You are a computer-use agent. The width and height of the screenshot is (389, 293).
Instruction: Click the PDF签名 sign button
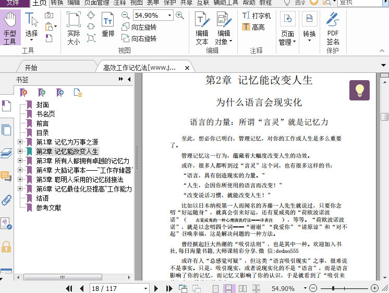333,28
